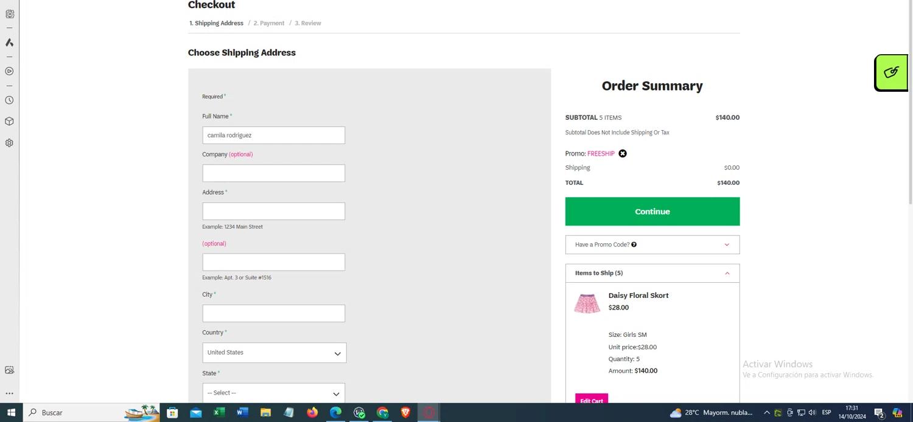The image size is (913, 422).
Task: Open the State select dropdown
Action: pos(273,393)
